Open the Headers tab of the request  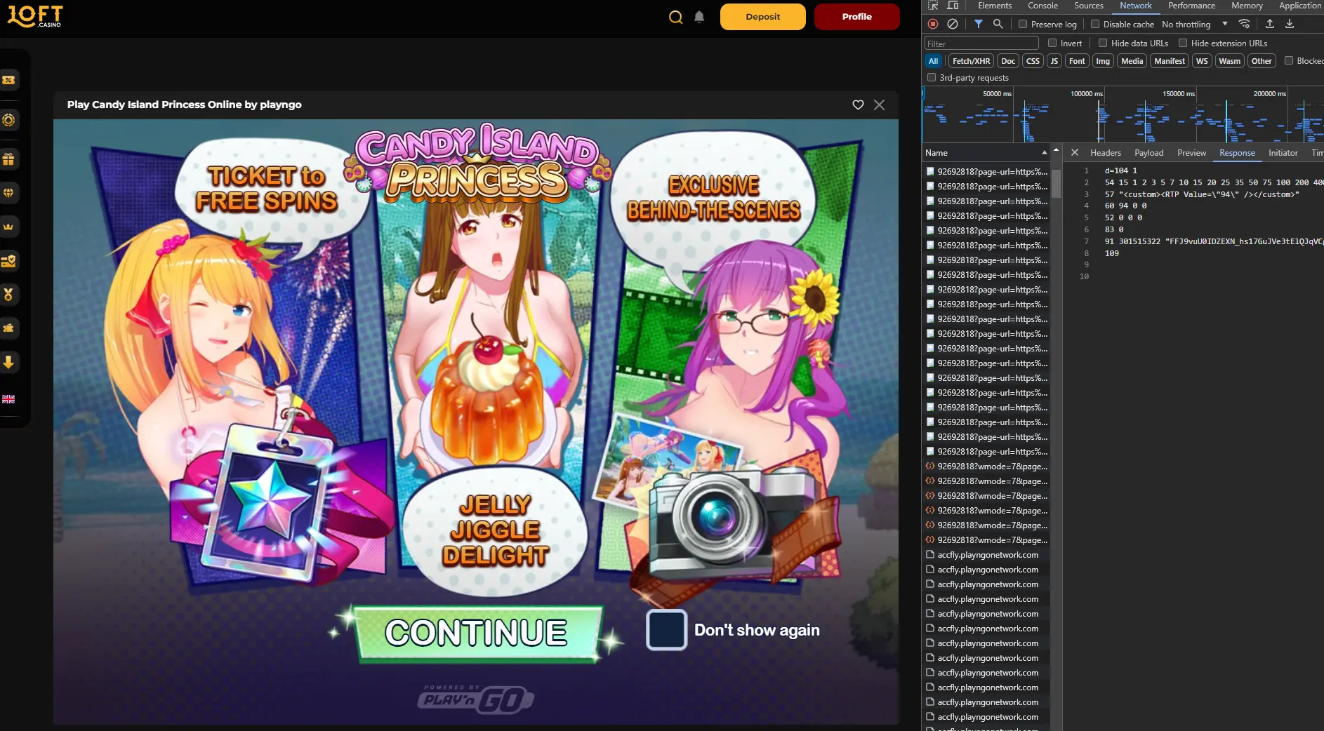1105,152
